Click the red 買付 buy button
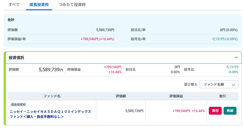Screen dimensions: 244x128 tap(215, 111)
